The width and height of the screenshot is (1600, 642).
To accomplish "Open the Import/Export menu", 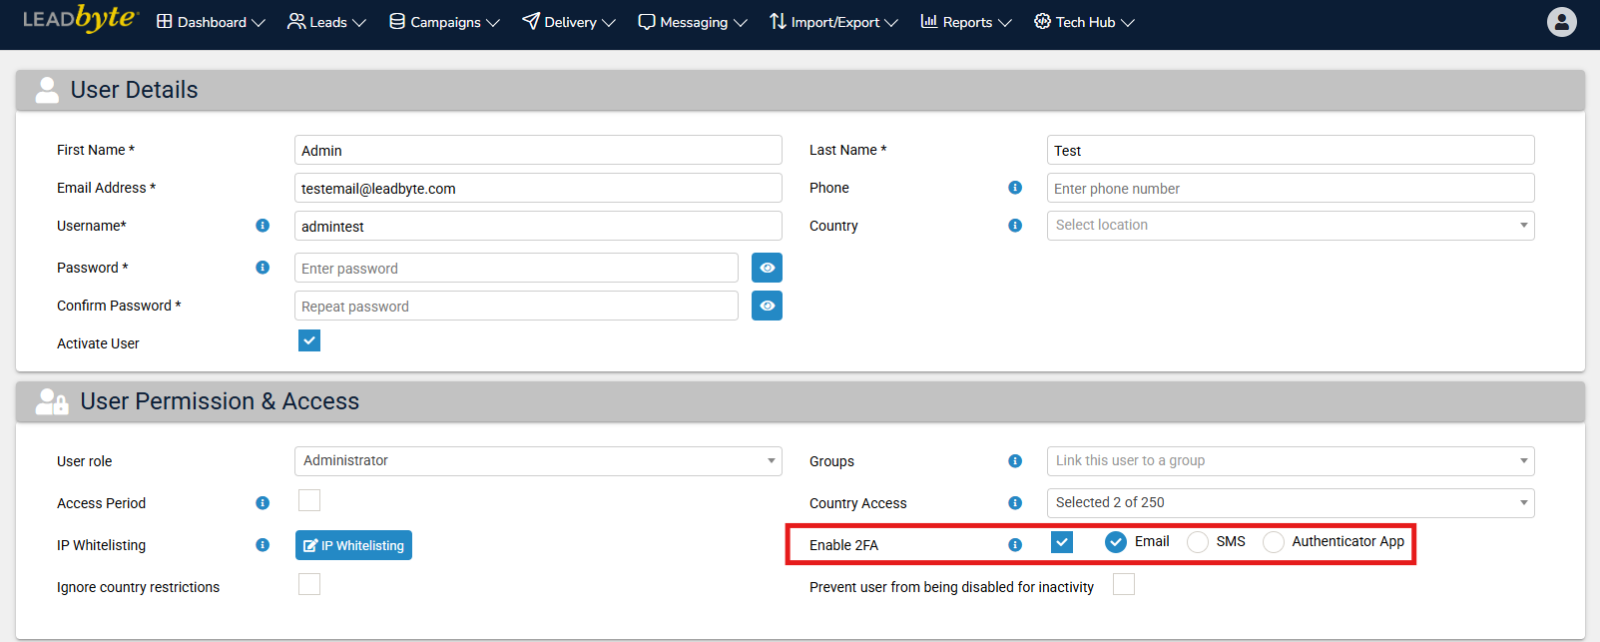I will pyautogui.click(x=833, y=22).
